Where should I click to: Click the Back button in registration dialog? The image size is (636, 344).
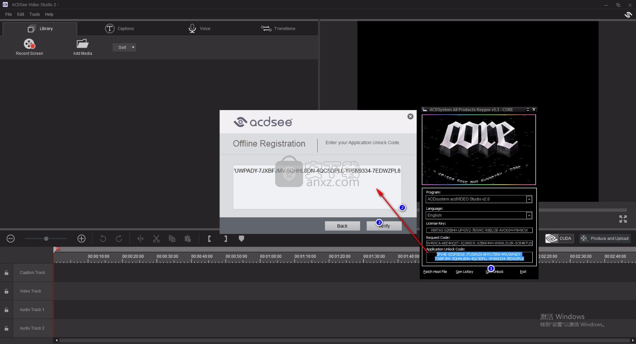[x=342, y=226]
